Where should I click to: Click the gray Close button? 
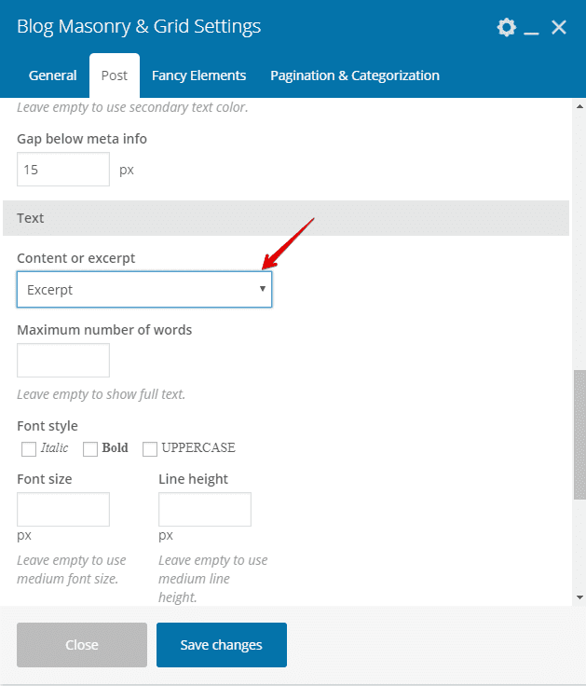point(82,645)
